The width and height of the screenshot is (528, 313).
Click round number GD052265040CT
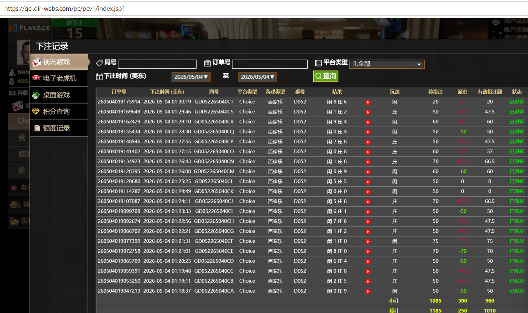214,102
